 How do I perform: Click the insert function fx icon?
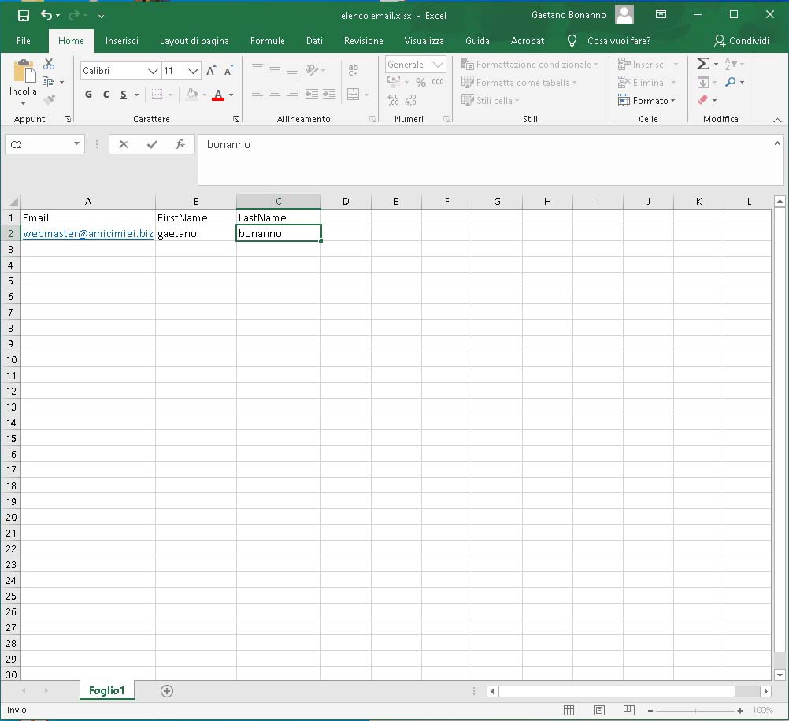point(180,145)
